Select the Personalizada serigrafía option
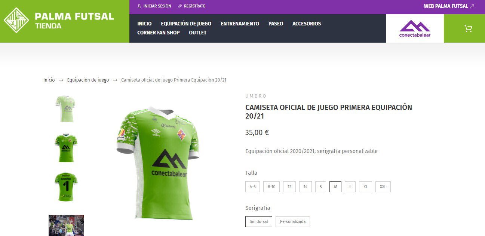 click(x=293, y=221)
